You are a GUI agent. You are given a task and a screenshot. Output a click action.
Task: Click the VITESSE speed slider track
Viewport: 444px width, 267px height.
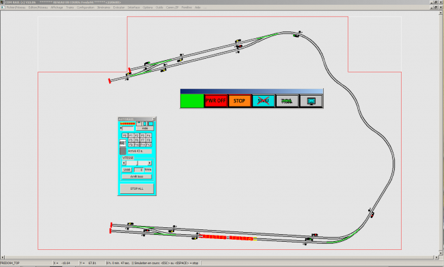(137, 163)
